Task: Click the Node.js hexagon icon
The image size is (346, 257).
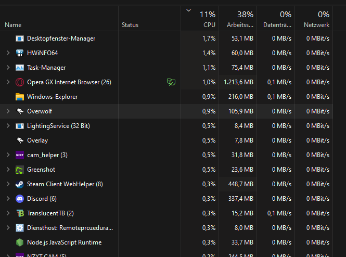Action: (x=20, y=242)
